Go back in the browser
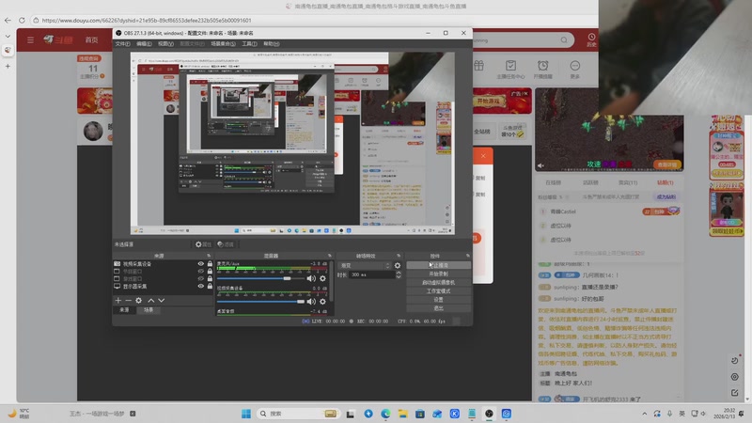 pyautogui.click(x=8, y=20)
